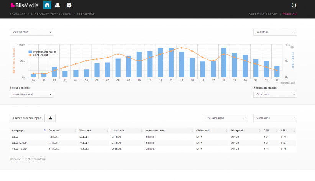Image resolution: width=315 pixels, height=181 pixels.
Task: Open the settings gear icon
Action: tap(69, 5)
